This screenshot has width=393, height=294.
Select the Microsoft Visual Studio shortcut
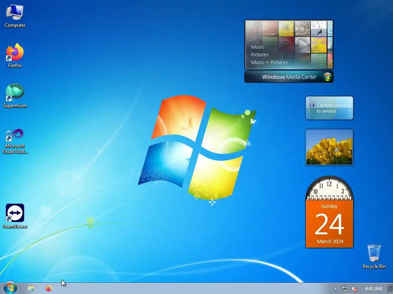point(15,141)
